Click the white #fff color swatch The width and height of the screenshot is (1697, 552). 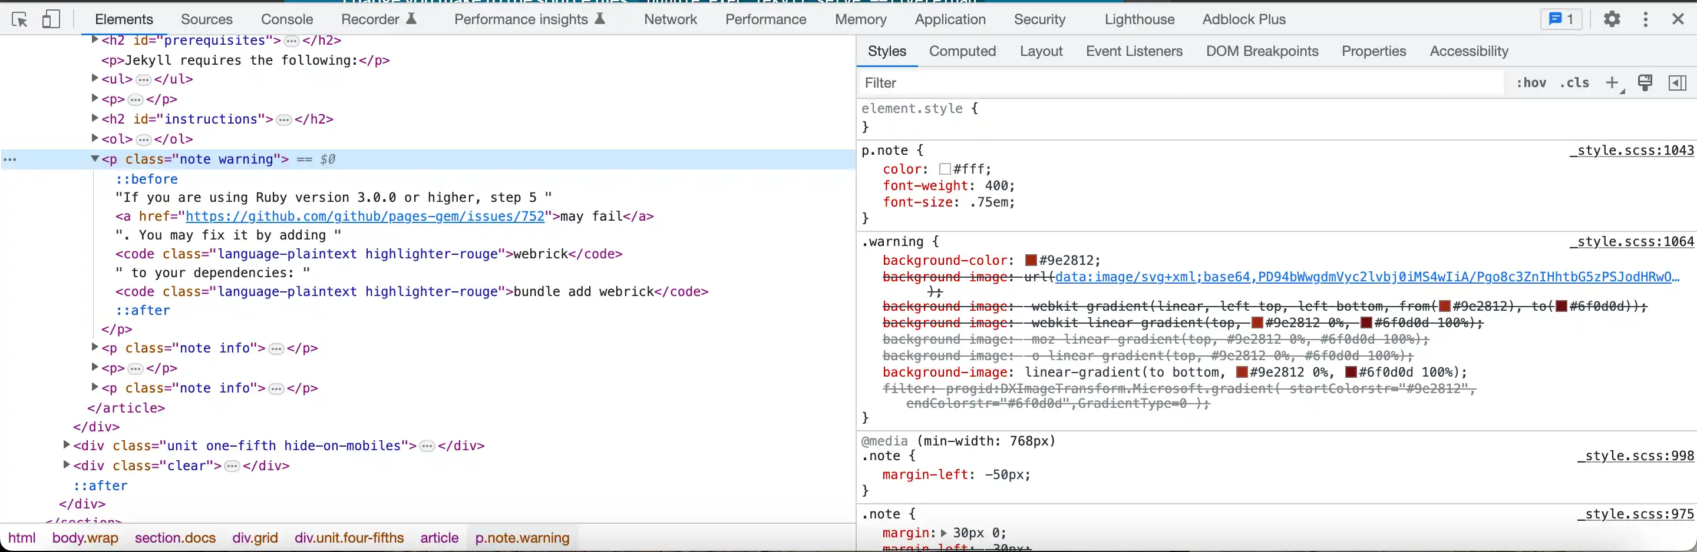tap(945, 169)
